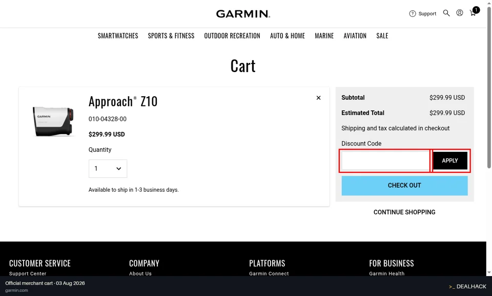This screenshot has width=492, height=296.
Task: Expand the Quantity dropdown
Action: click(x=108, y=168)
